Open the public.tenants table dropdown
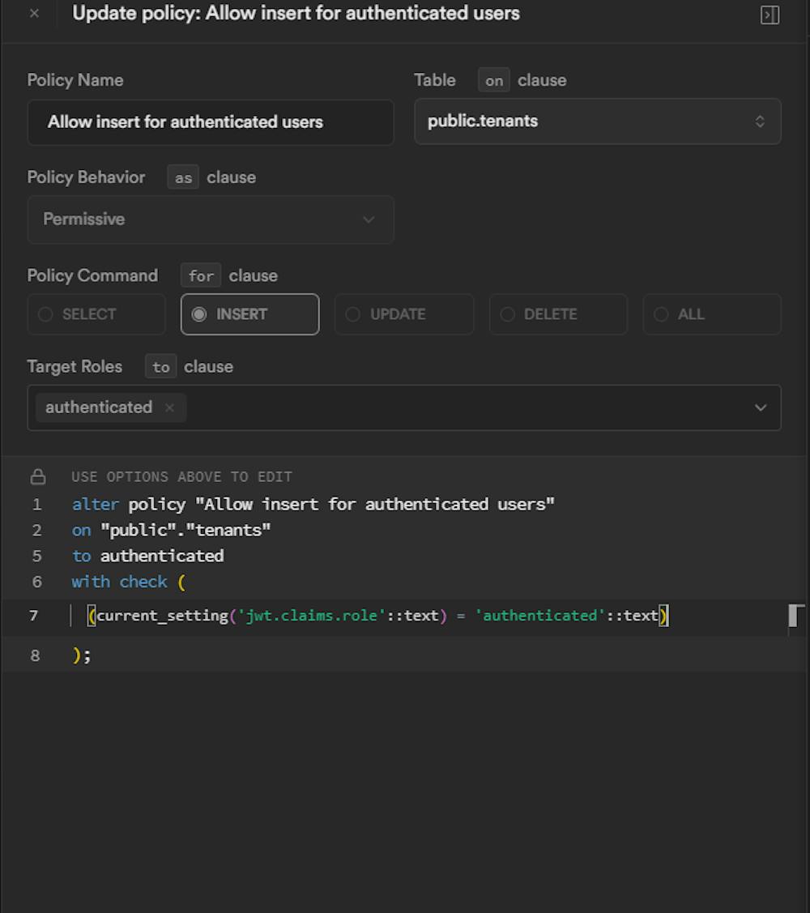 coord(597,122)
